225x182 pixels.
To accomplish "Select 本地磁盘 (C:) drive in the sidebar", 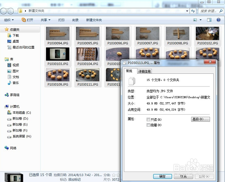I will point(21,112).
